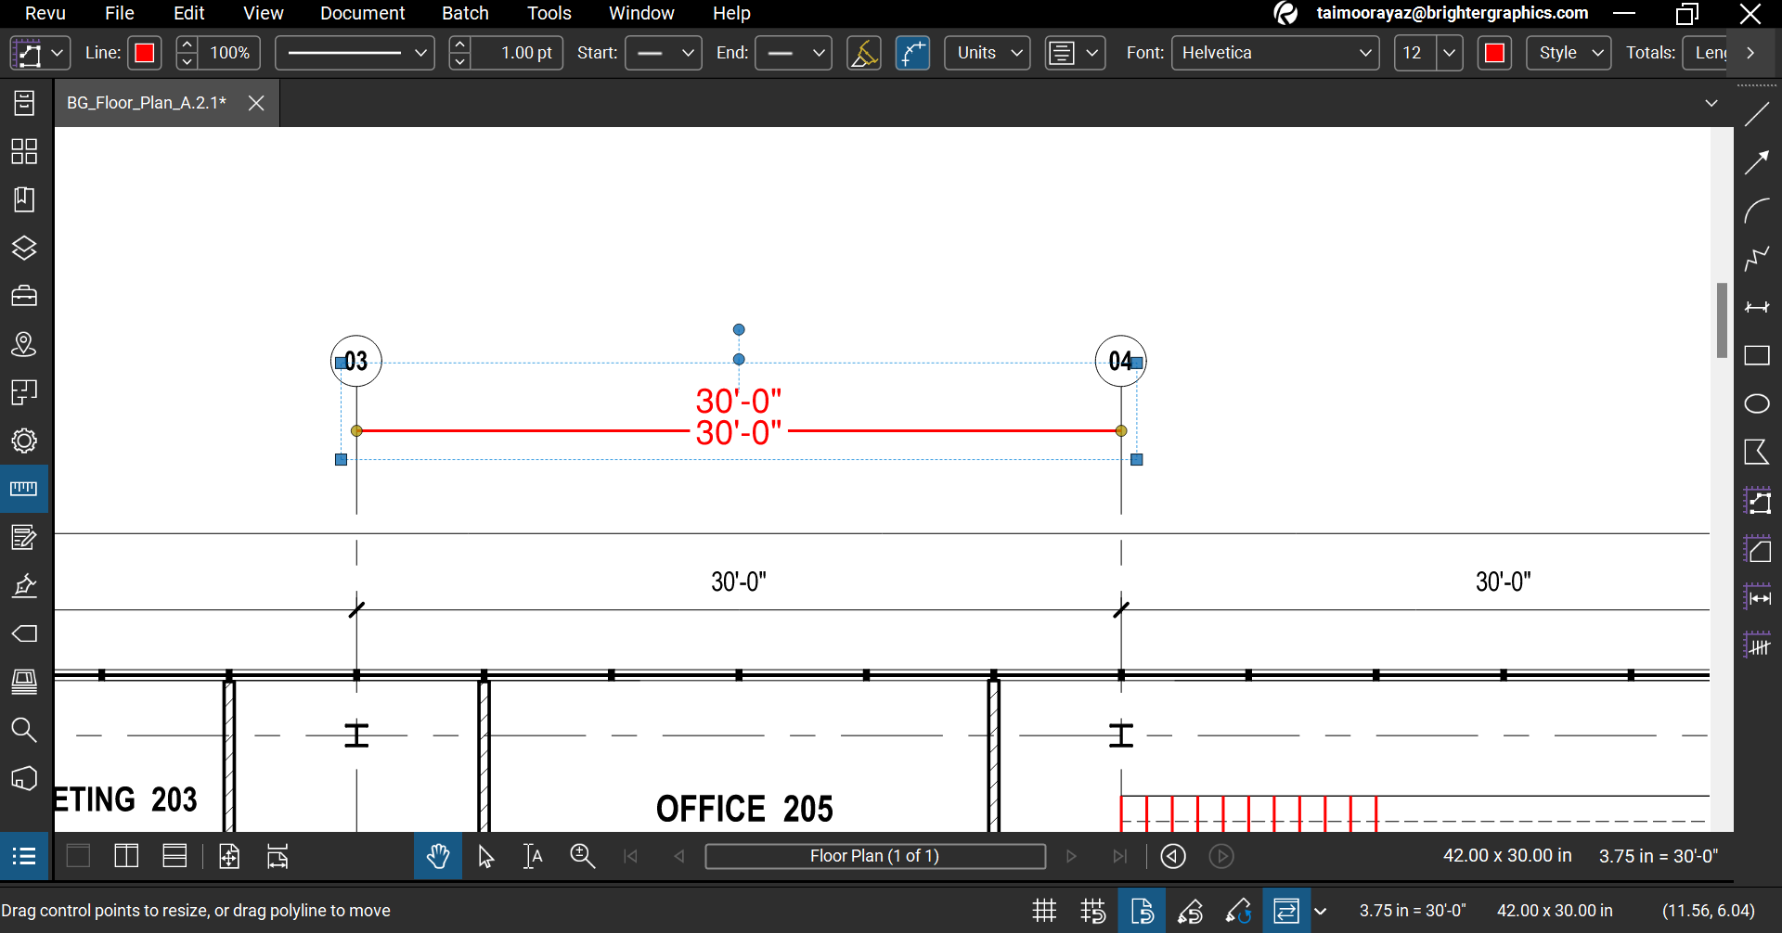Open the Units dropdown
This screenshot has width=1782, height=933.
(x=987, y=53)
